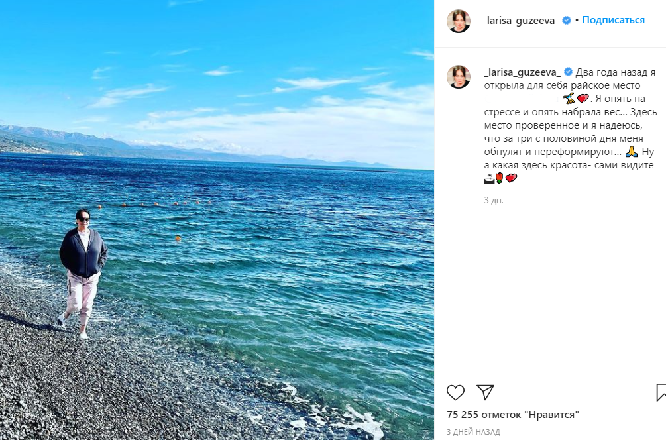666x440 pixels.
Task: Like the post with the heart icon
Action: coord(455,392)
